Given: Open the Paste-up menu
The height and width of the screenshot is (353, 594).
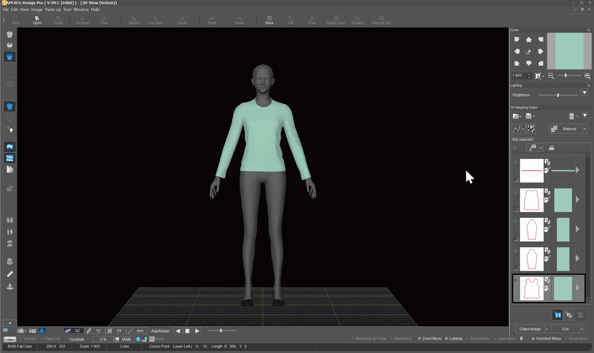Looking at the screenshot, I should pos(53,9).
